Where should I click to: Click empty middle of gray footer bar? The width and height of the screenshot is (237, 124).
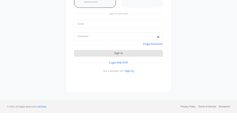[113, 107]
